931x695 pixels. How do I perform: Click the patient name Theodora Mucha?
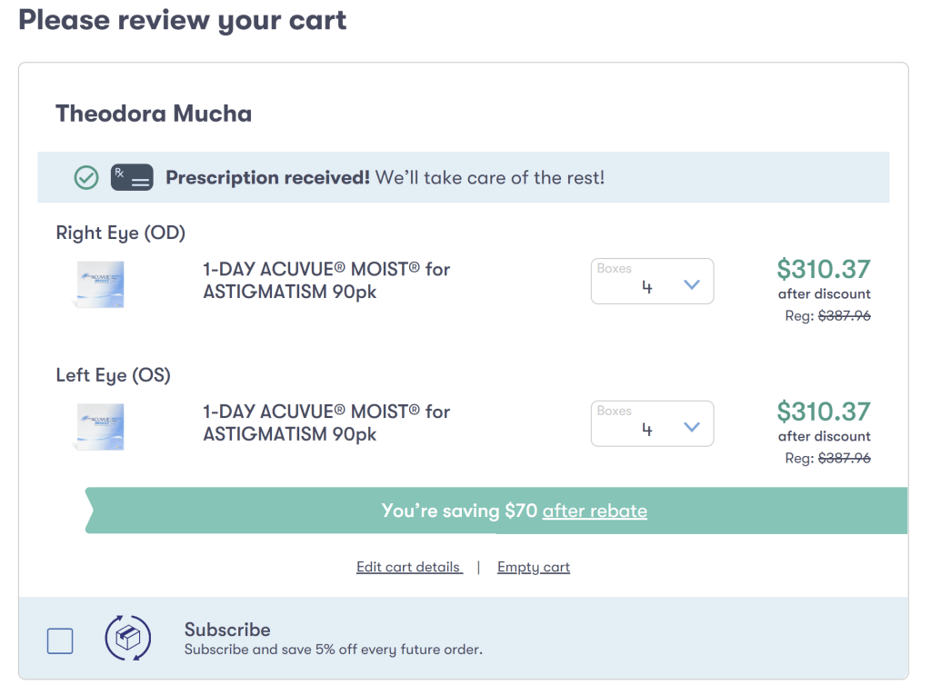(x=154, y=114)
